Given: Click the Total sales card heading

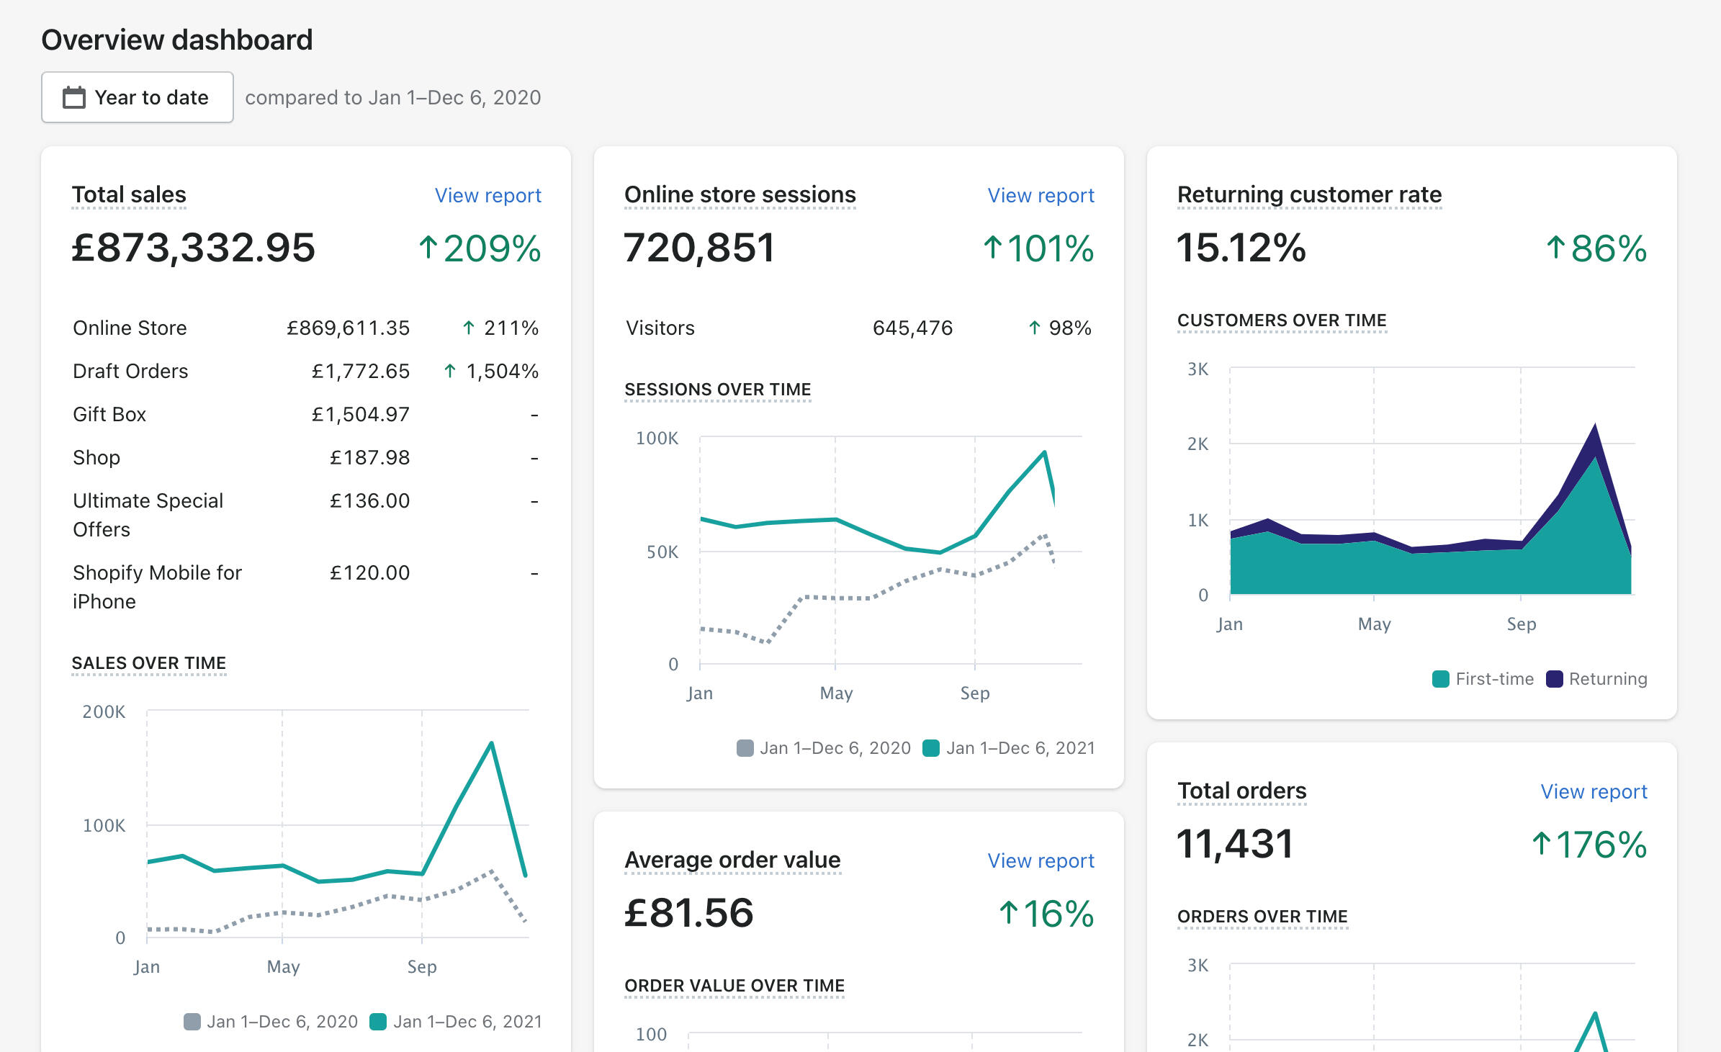Looking at the screenshot, I should click(x=129, y=194).
